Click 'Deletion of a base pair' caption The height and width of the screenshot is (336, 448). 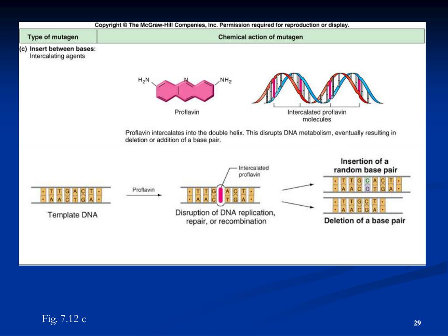pos(364,220)
